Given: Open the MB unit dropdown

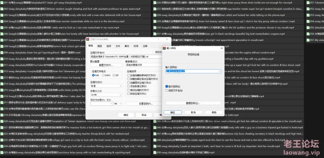Looking at the screenshot, I should [118, 104].
